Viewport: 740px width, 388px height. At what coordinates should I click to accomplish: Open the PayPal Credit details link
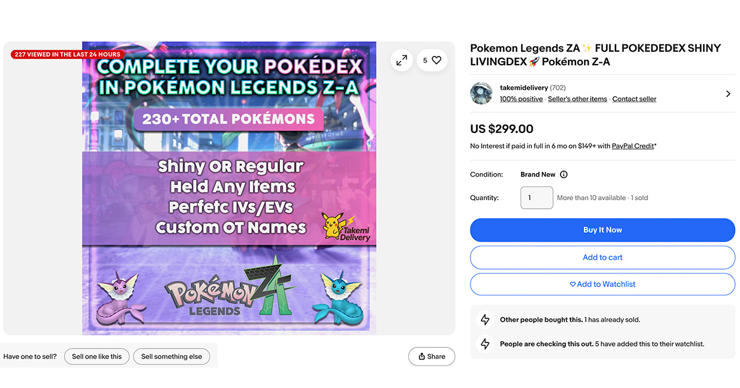(632, 145)
